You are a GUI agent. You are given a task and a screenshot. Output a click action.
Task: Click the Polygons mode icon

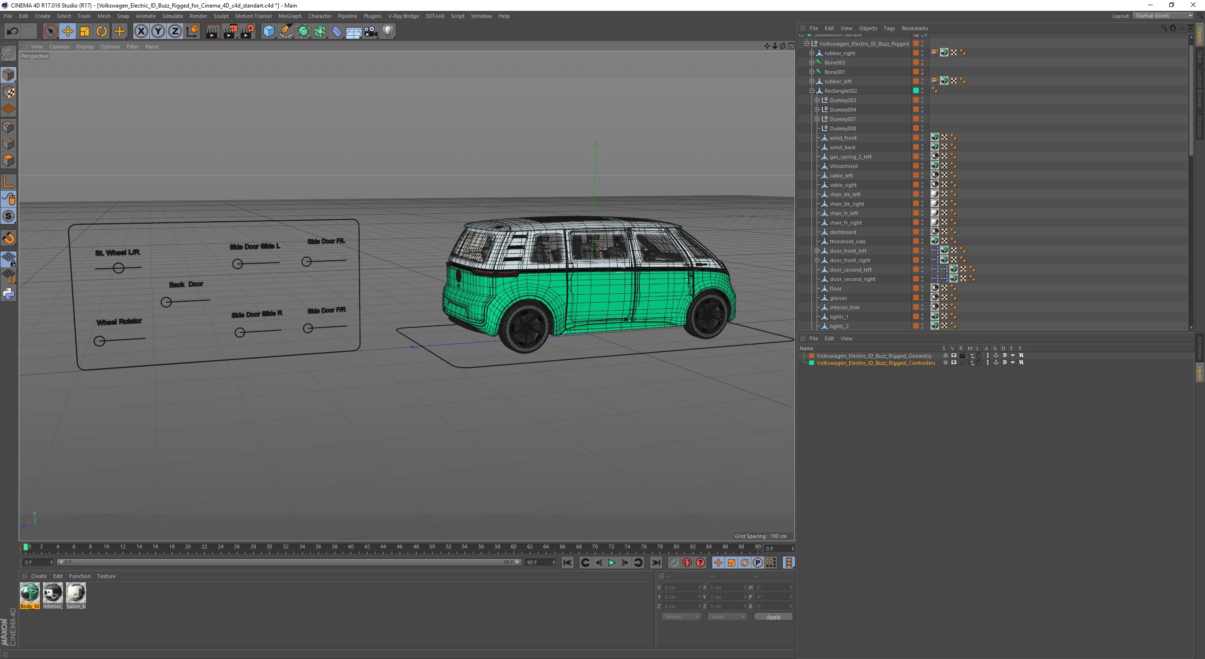8,161
